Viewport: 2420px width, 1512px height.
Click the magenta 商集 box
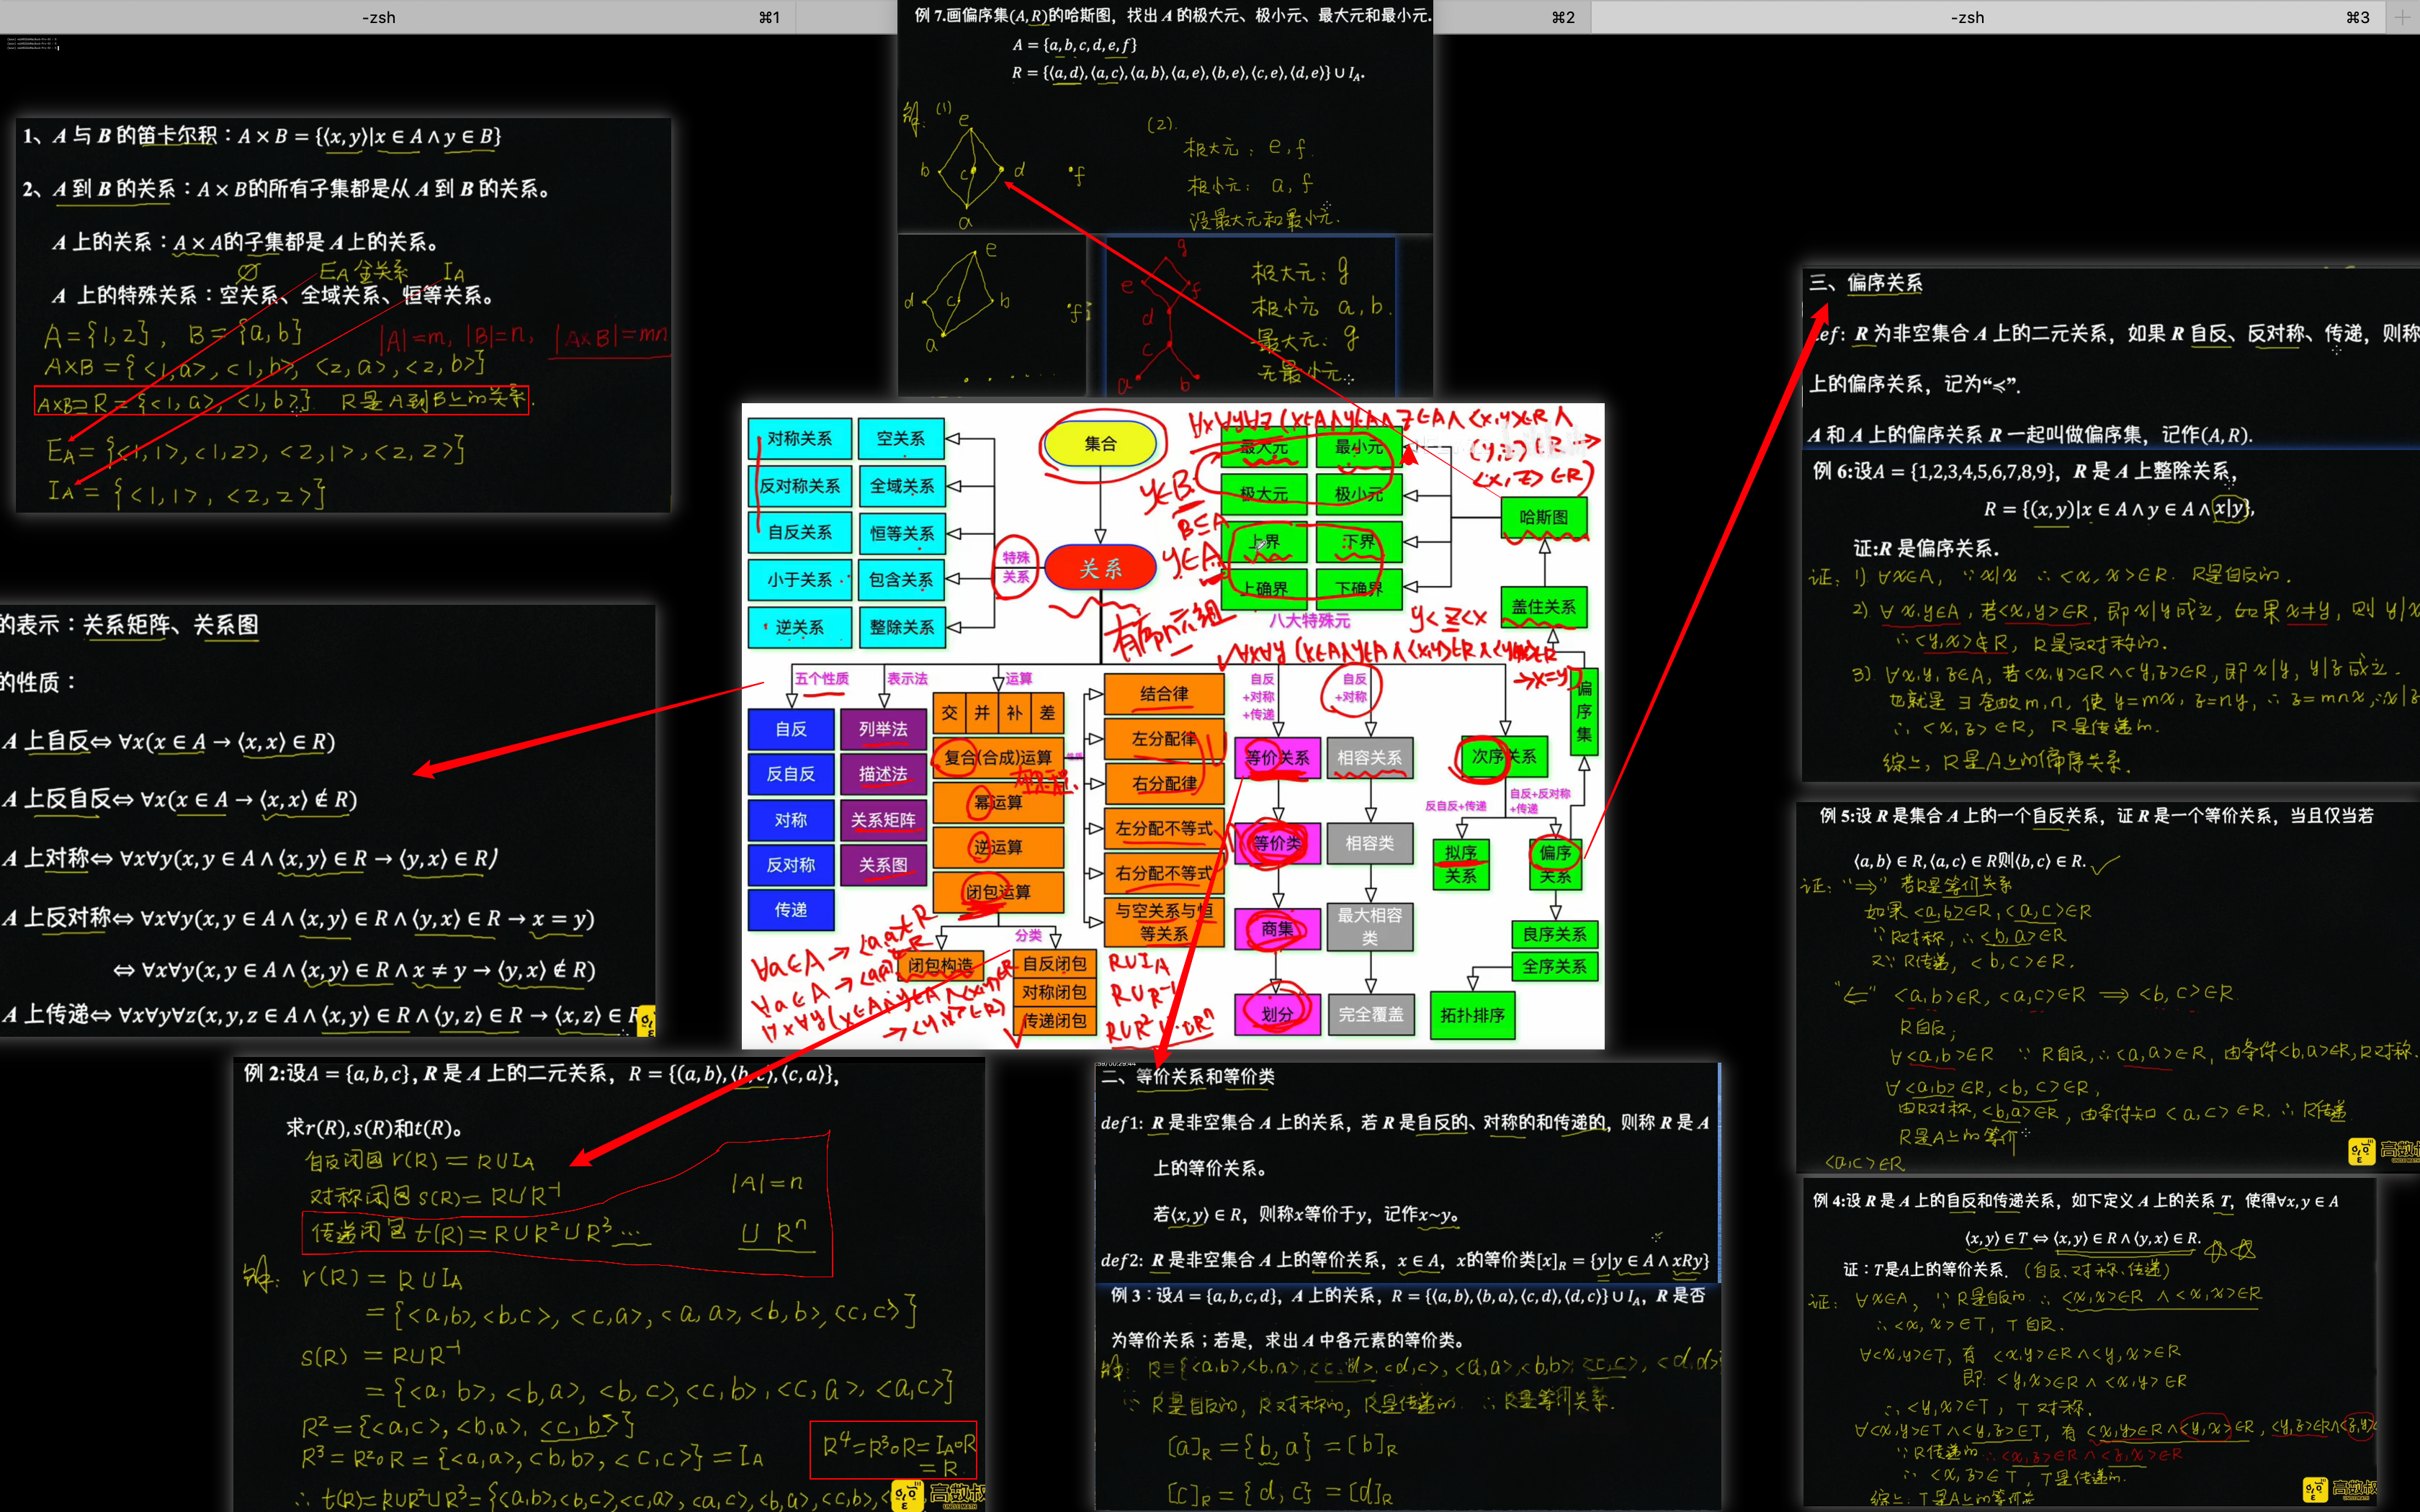pyautogui.click(x=1277, y=929)
